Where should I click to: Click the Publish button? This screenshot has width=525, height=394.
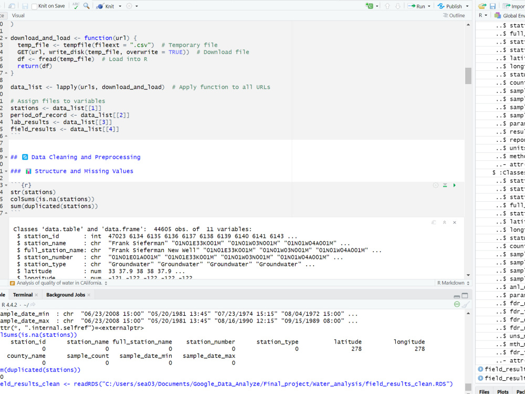coord(450,6)
